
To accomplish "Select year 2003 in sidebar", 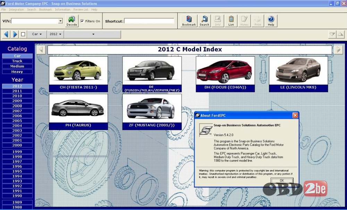I will coord(17,131).
